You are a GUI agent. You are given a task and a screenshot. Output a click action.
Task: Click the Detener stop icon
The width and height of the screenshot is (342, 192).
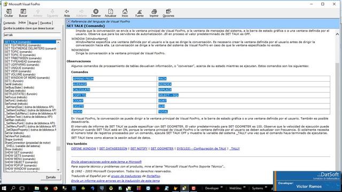[96, 13]
